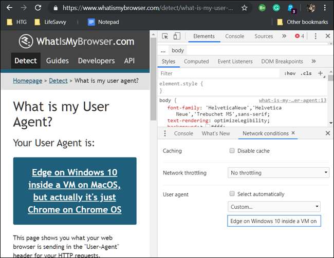Toggle the device toolbar icon
This screenshot has width=334, height=258.
tap(177, 36)
